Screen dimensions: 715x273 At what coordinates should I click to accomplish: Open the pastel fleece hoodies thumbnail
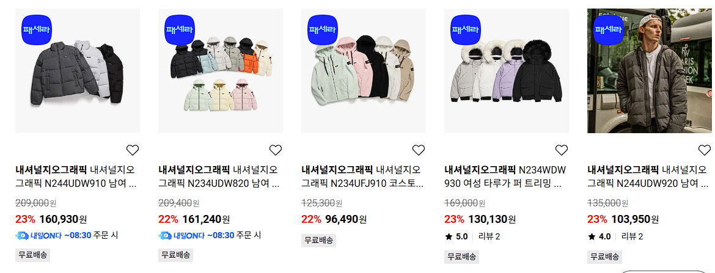[364, 71]
